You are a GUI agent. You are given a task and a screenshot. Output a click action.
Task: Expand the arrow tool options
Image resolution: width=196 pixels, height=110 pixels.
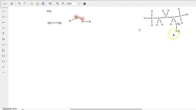[x=6, y=45]
